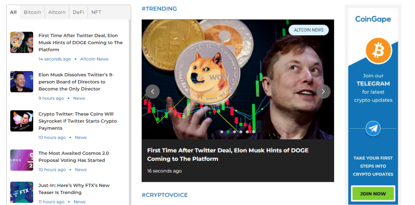Switch to the Bitcoin news tab

click(x=32, y=12)
